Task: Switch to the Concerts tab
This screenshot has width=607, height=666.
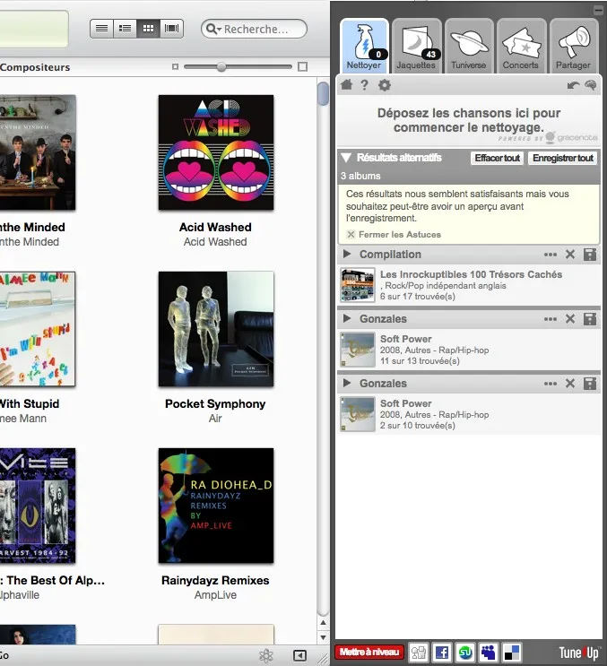Action: pyautogui.click(x=521, y=46)
